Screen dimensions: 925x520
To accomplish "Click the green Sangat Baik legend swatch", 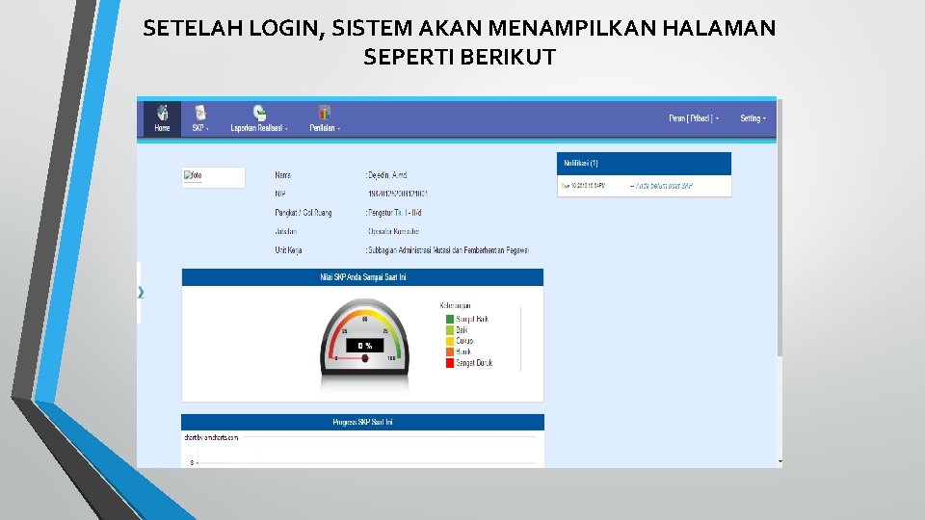I will (x=450, y=319).
